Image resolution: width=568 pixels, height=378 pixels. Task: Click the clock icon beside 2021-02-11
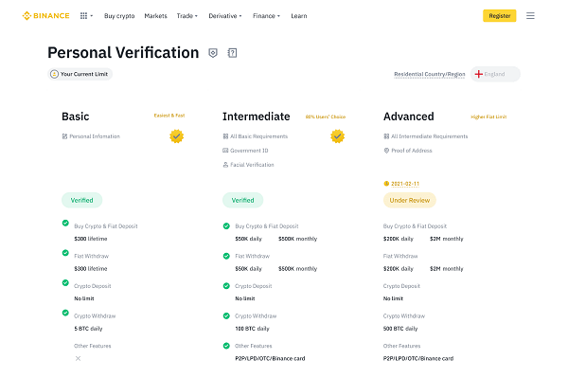coord(386,184)
